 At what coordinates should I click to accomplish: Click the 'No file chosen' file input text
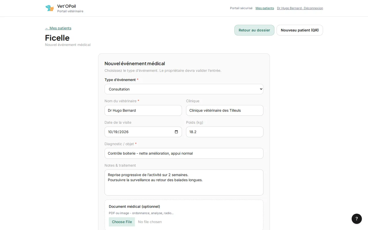coord(150,222)
